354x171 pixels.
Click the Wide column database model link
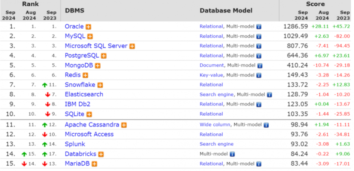[215, 125]
